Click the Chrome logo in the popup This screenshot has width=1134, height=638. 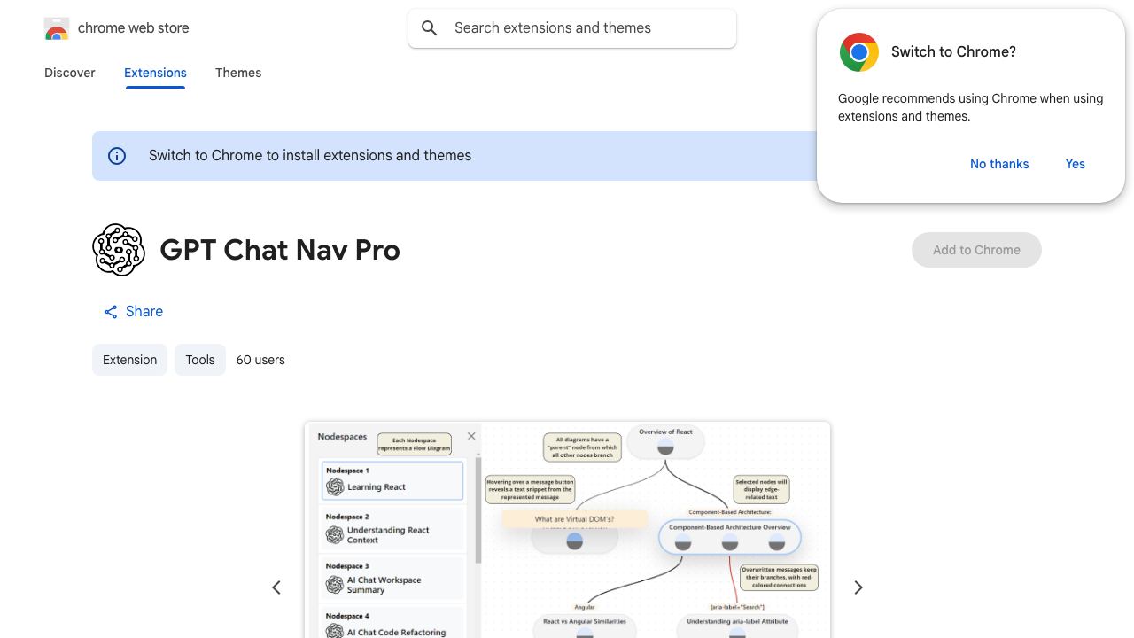(x=859, y=52)
